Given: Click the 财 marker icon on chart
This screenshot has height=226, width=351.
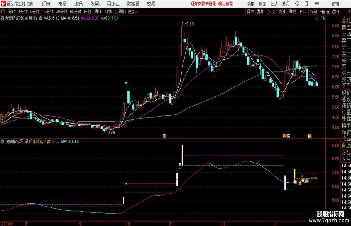Looking at the screenshot, I should pyautogui.click(x=165, y=135).
